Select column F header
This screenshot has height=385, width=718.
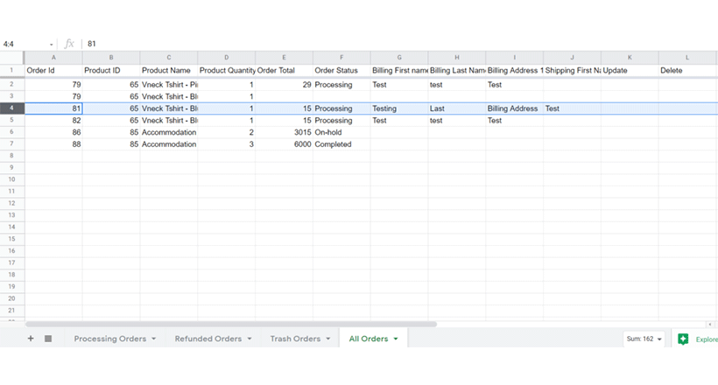point(341,58)
